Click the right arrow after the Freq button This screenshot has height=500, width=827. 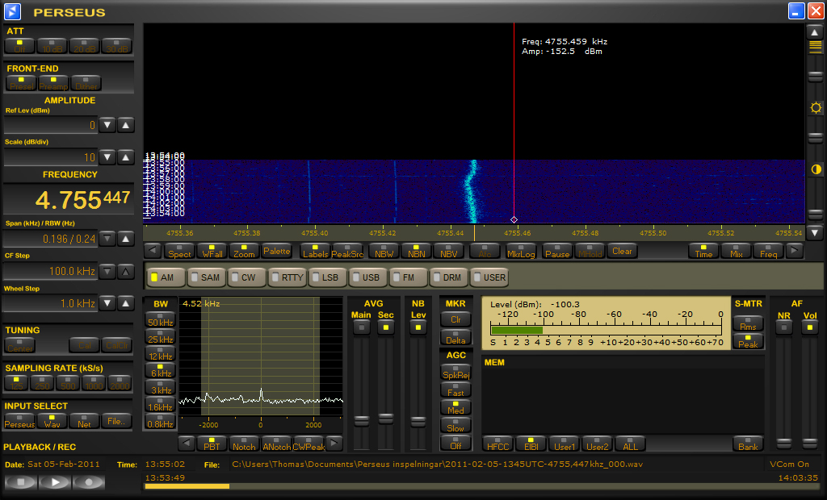pyautogui.click(x=795, y=251)
